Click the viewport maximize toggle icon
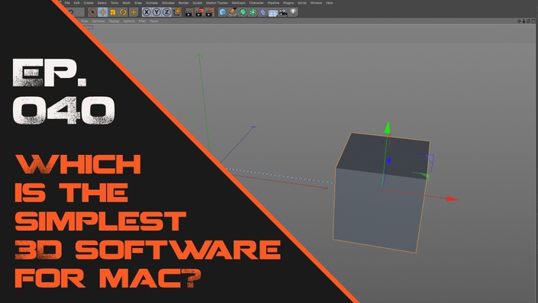538x303 pixels. (533, 21)
